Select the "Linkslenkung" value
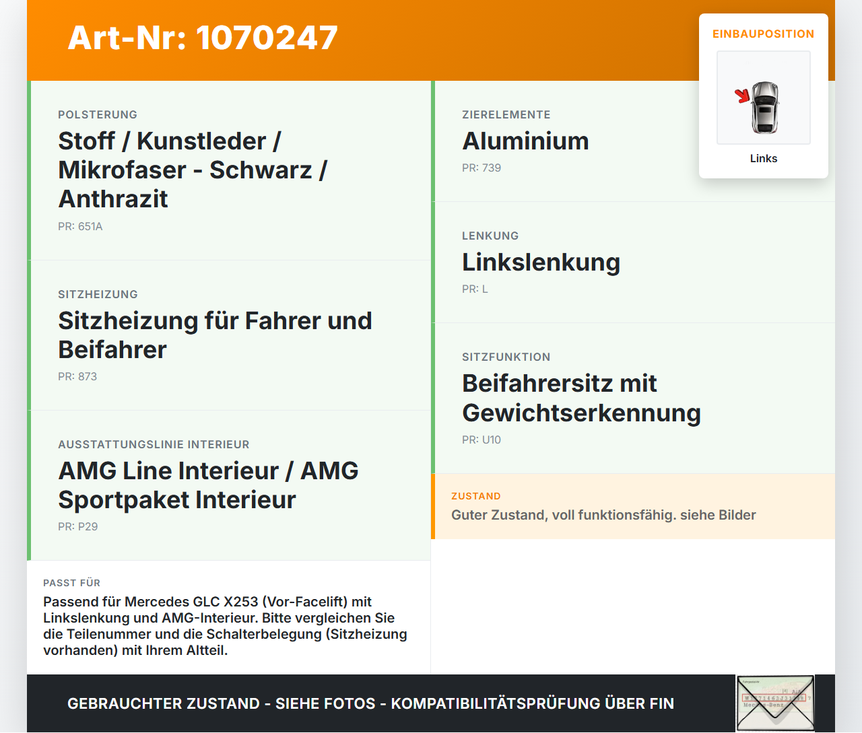 pyautogui.click(x=541, y=262)
